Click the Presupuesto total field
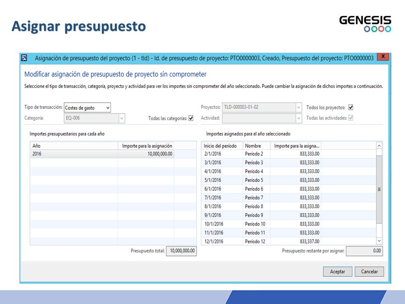This screenshot has height=304, width=405. pyautogui.click(x=181, y=251)
